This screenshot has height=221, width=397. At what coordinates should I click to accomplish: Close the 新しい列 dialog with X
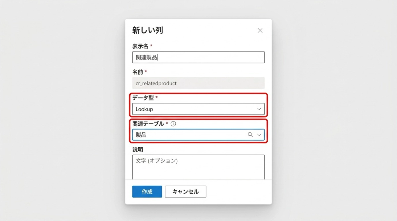click(260, 31)
